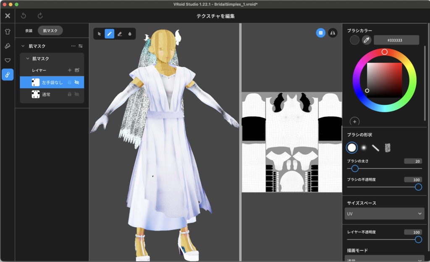Click the brush size value 20
Screen dimensions: 430x262
pyautogui.click(x=413, y=161)
